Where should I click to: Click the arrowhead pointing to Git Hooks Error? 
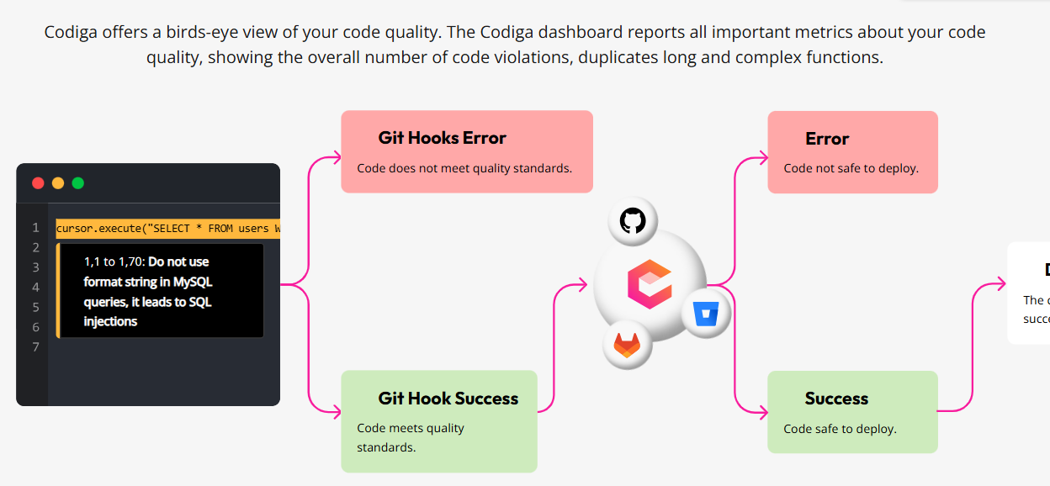click(x=337, y=157)
